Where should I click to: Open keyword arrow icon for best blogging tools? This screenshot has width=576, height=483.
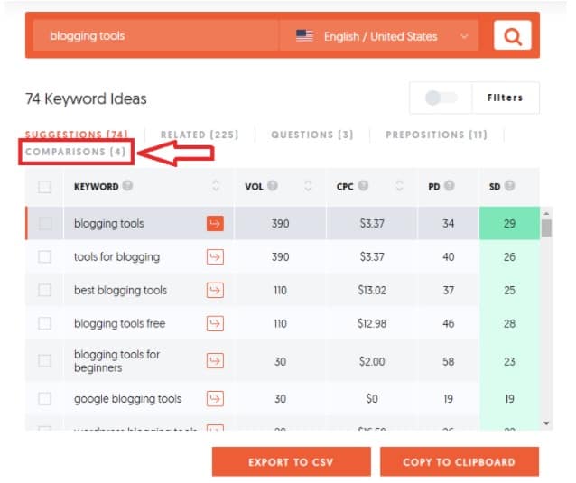215,290
